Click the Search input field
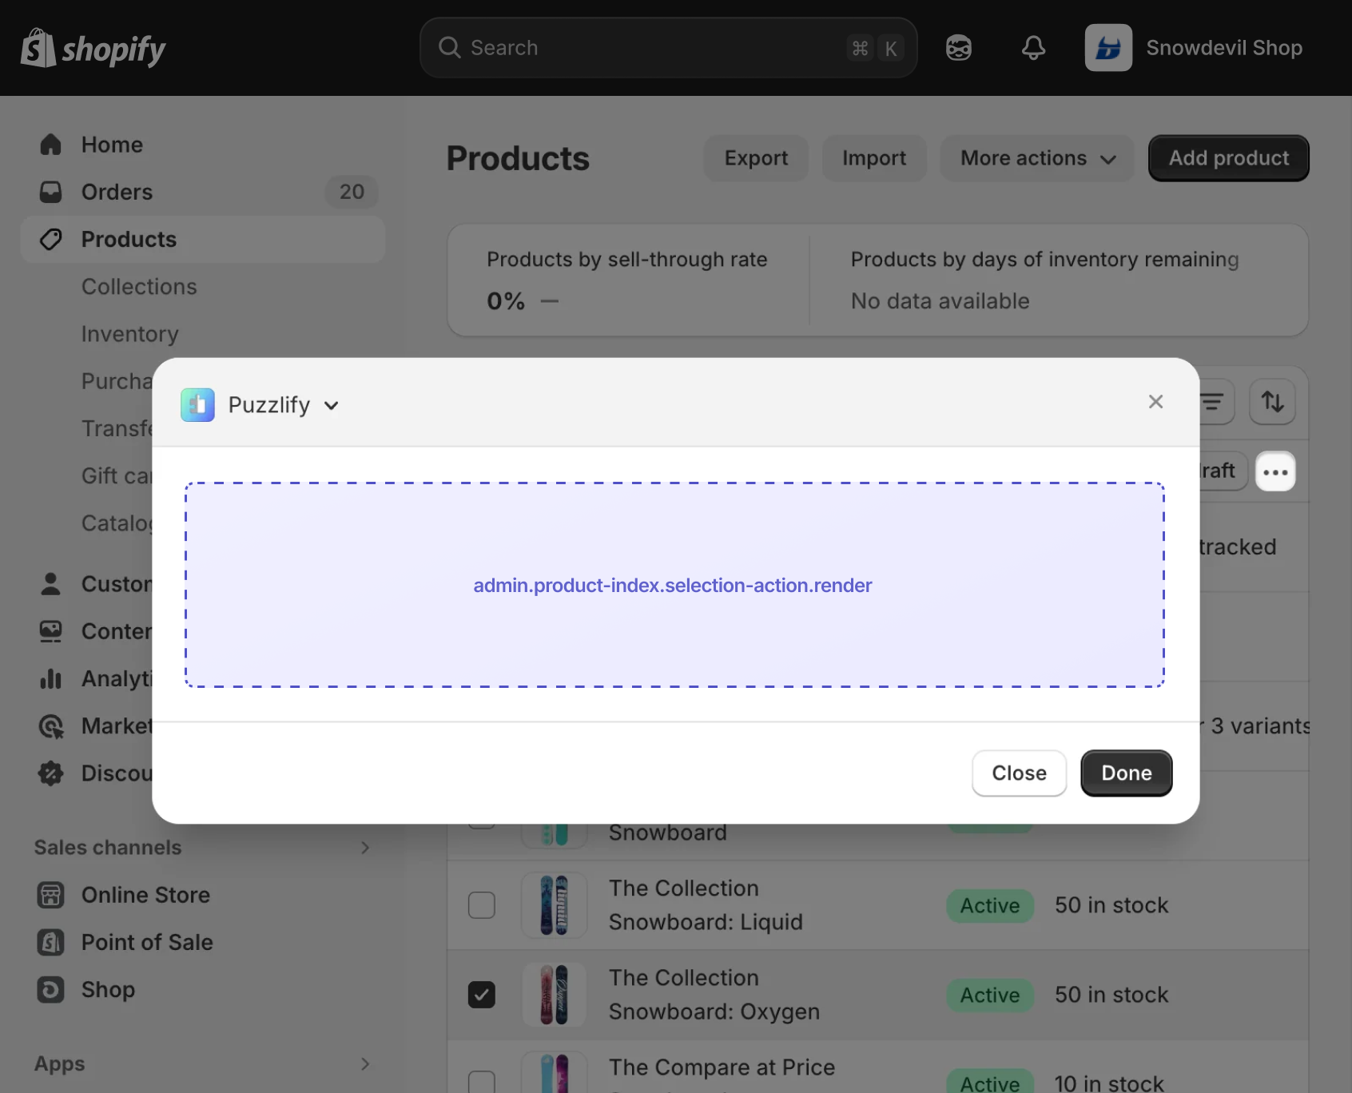The width and height of the screenshot is (1352, 1093). [x=668, y=48]
